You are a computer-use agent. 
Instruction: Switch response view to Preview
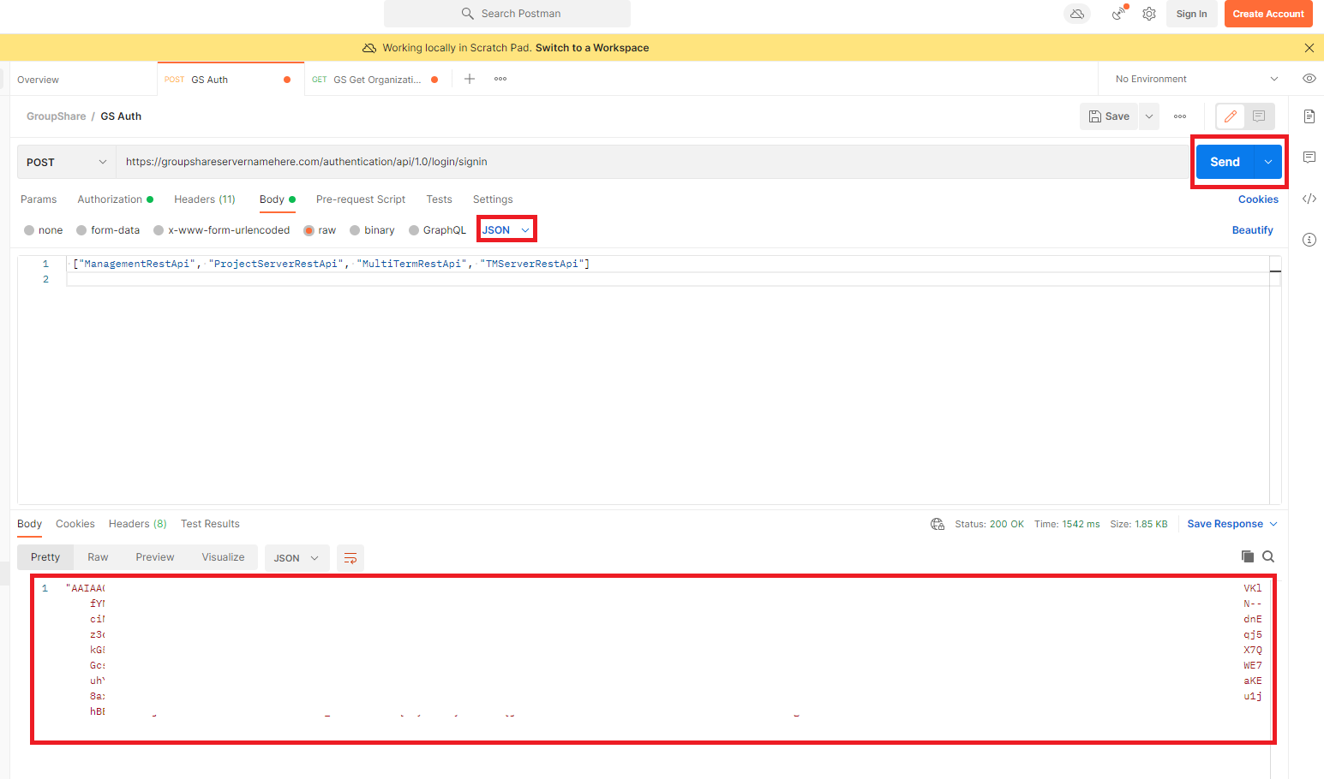(155, 557)
